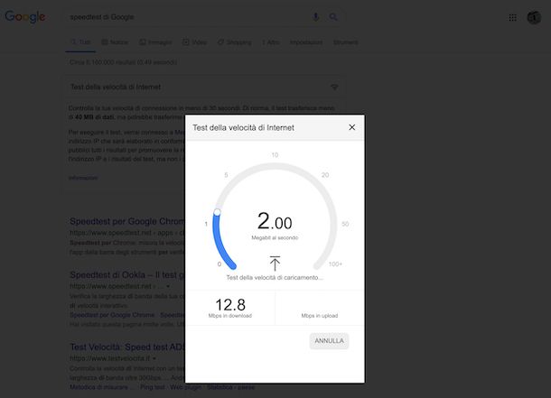Close the internet speed test dialog
The height and width of the screenshot is (398, 551).
tap(351, 127)
